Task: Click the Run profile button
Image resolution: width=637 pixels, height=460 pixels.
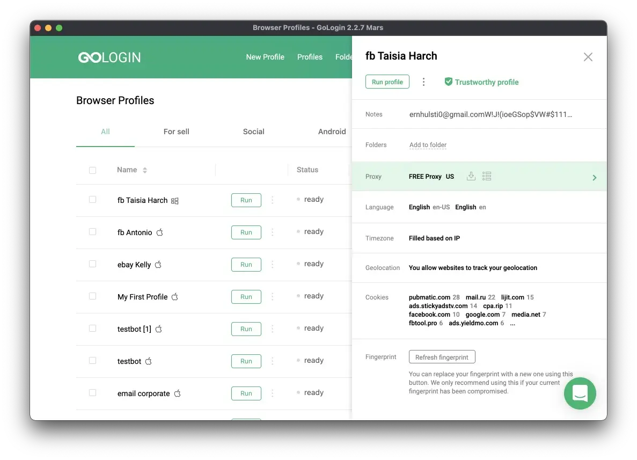Action: click(387, 82)
